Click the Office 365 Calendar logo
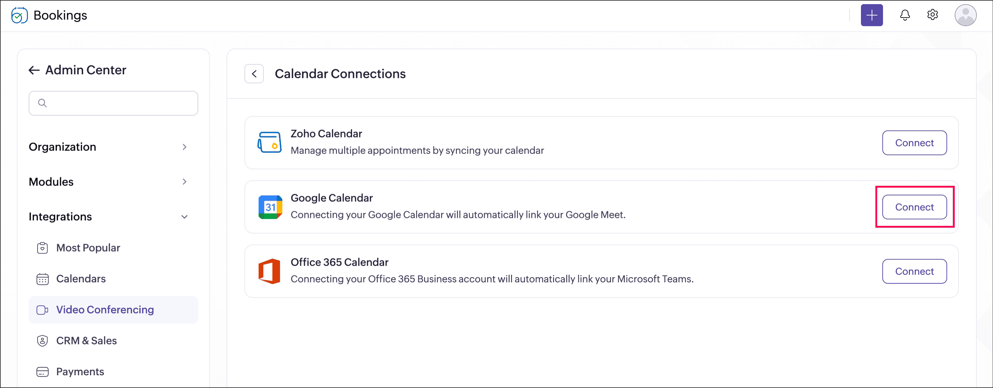 tap(269, 271)
